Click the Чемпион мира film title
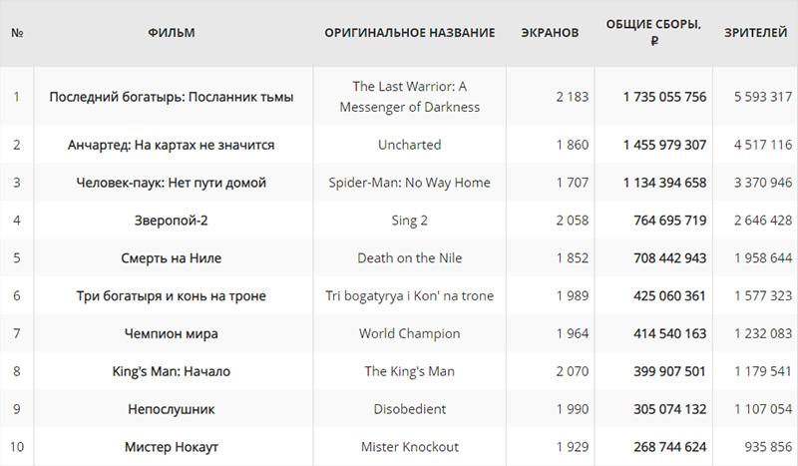This screenshot has width=798, height=466. pyautogui.click(x=171, y=333)
